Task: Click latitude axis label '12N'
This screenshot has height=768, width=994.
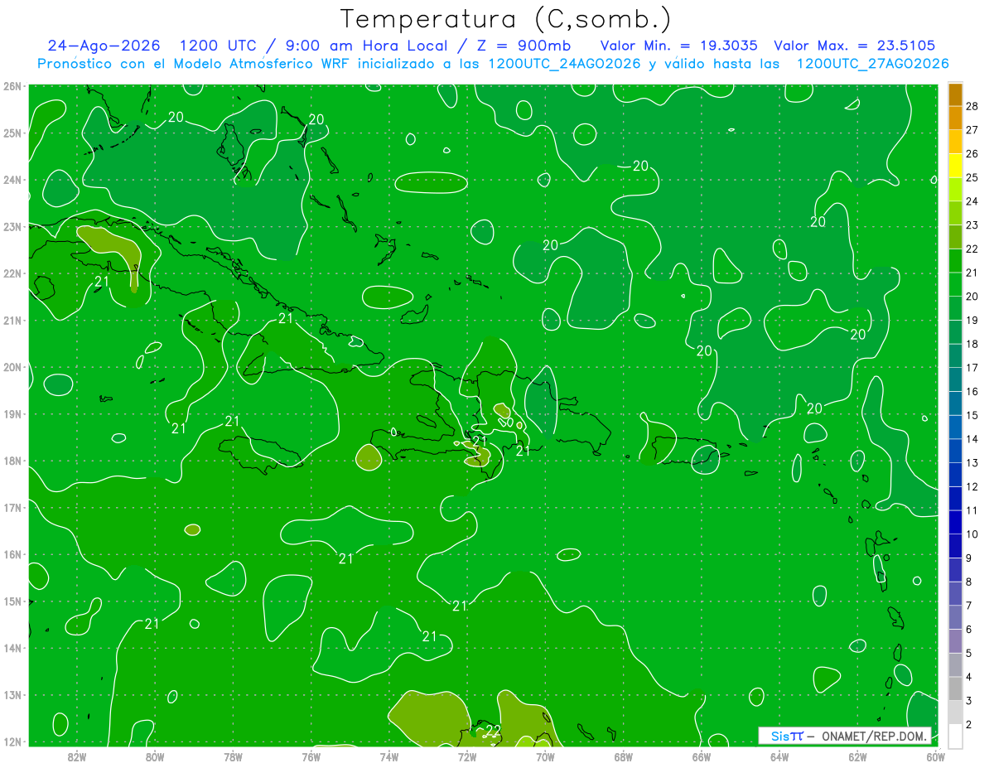Action: pos(12,741)
